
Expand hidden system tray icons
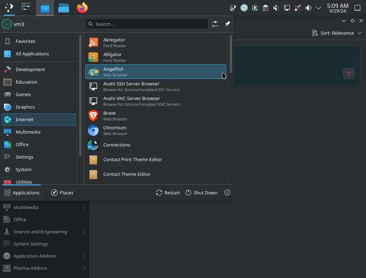318,8
